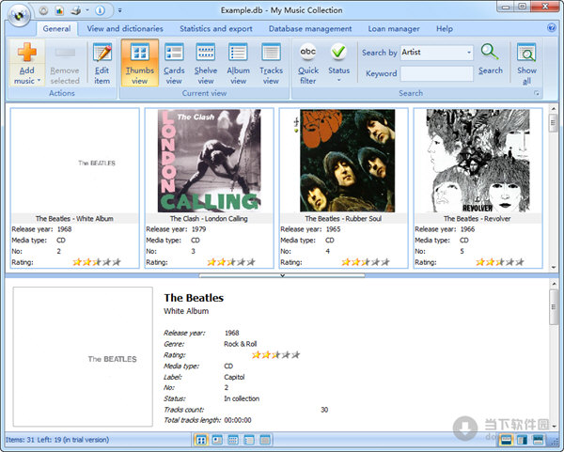Viewport: 564px width, 452px height.
Task: Toggle cards view icon in status bar
Action: 217,440
